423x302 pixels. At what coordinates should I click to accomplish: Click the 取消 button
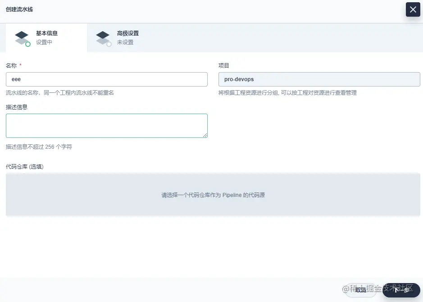pyautogui.click(x=360, y=290)
